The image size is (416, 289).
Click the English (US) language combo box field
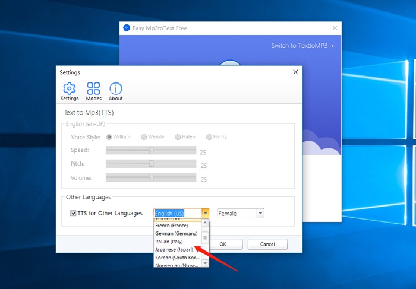(x=178, y=213)
